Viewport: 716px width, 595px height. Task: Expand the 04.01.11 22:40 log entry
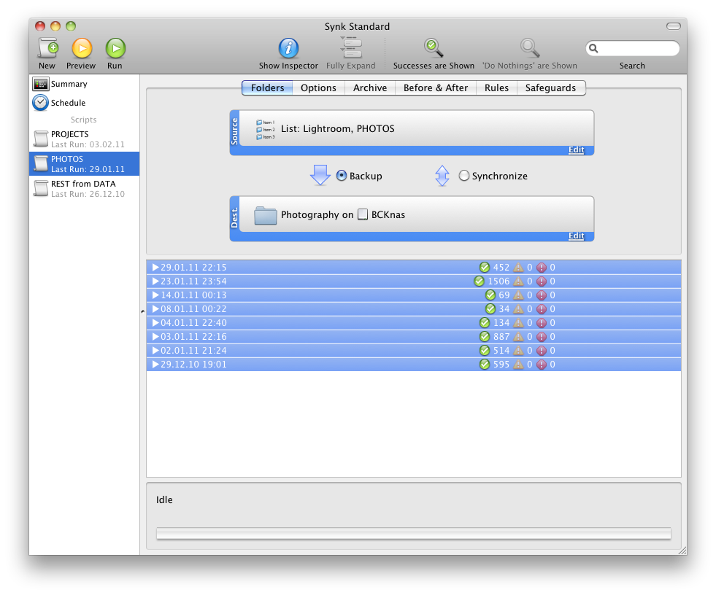(155, 322)
